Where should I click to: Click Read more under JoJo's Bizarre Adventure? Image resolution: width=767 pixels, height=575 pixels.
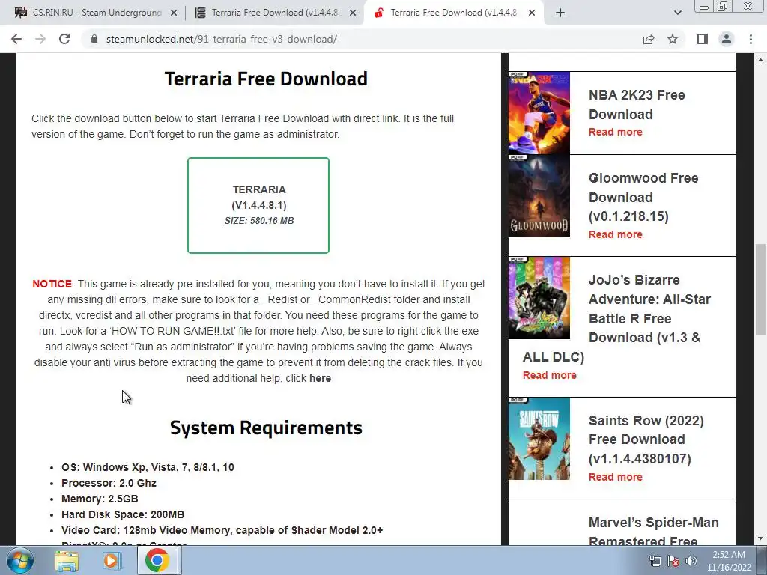point(549,376)
